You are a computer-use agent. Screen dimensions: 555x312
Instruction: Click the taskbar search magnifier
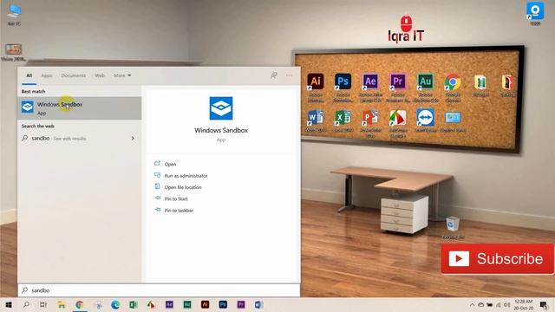(26, 304)
